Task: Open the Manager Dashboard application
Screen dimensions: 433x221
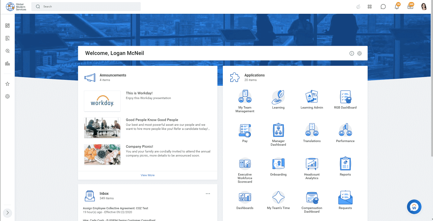Action: click(x=278, y=135)
